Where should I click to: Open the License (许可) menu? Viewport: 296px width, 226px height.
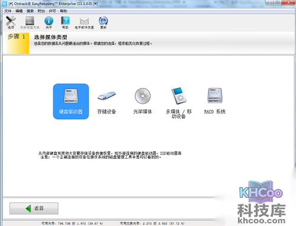[52, 11]
